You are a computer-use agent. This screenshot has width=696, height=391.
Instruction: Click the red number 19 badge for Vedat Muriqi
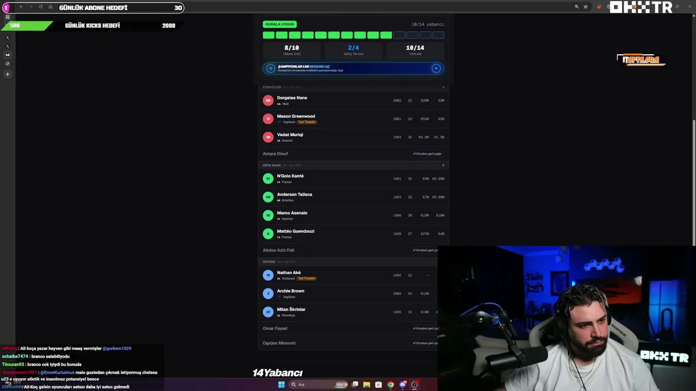(268, 137)
